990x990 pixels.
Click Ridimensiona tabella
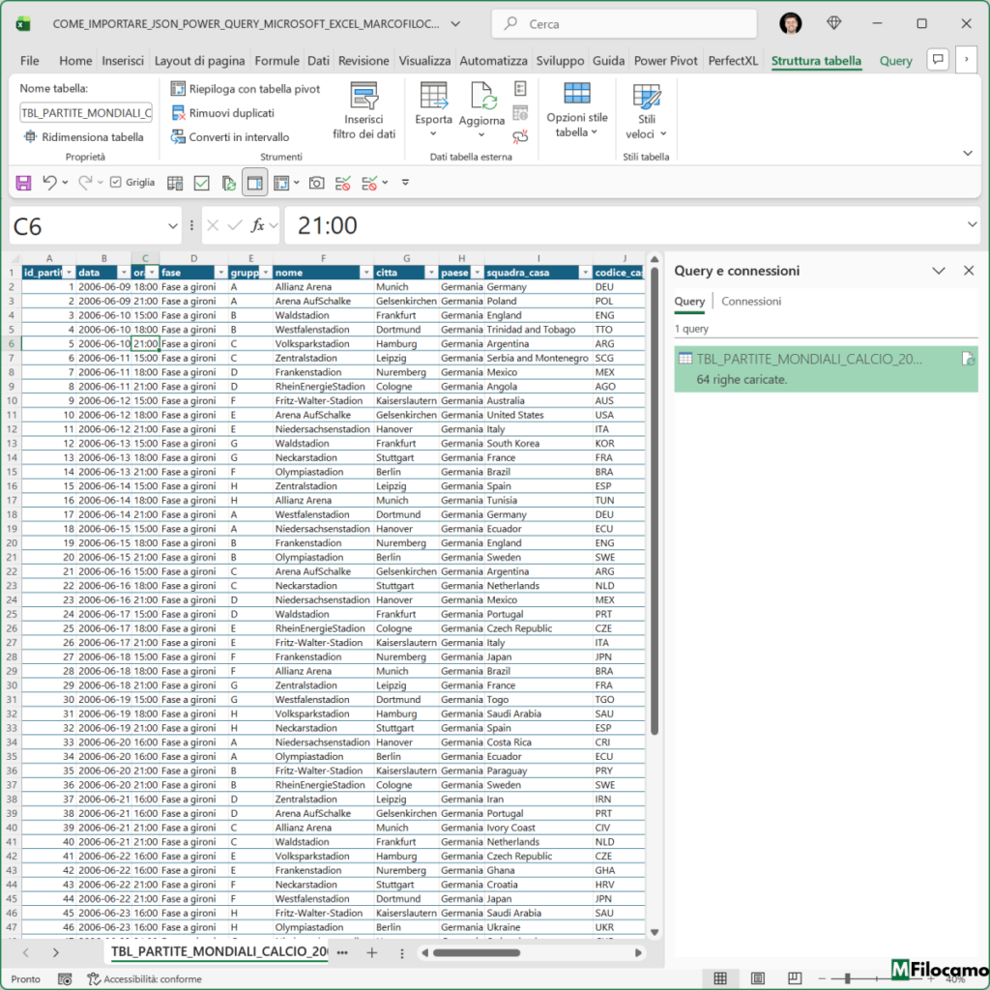(x=83, y=137)
